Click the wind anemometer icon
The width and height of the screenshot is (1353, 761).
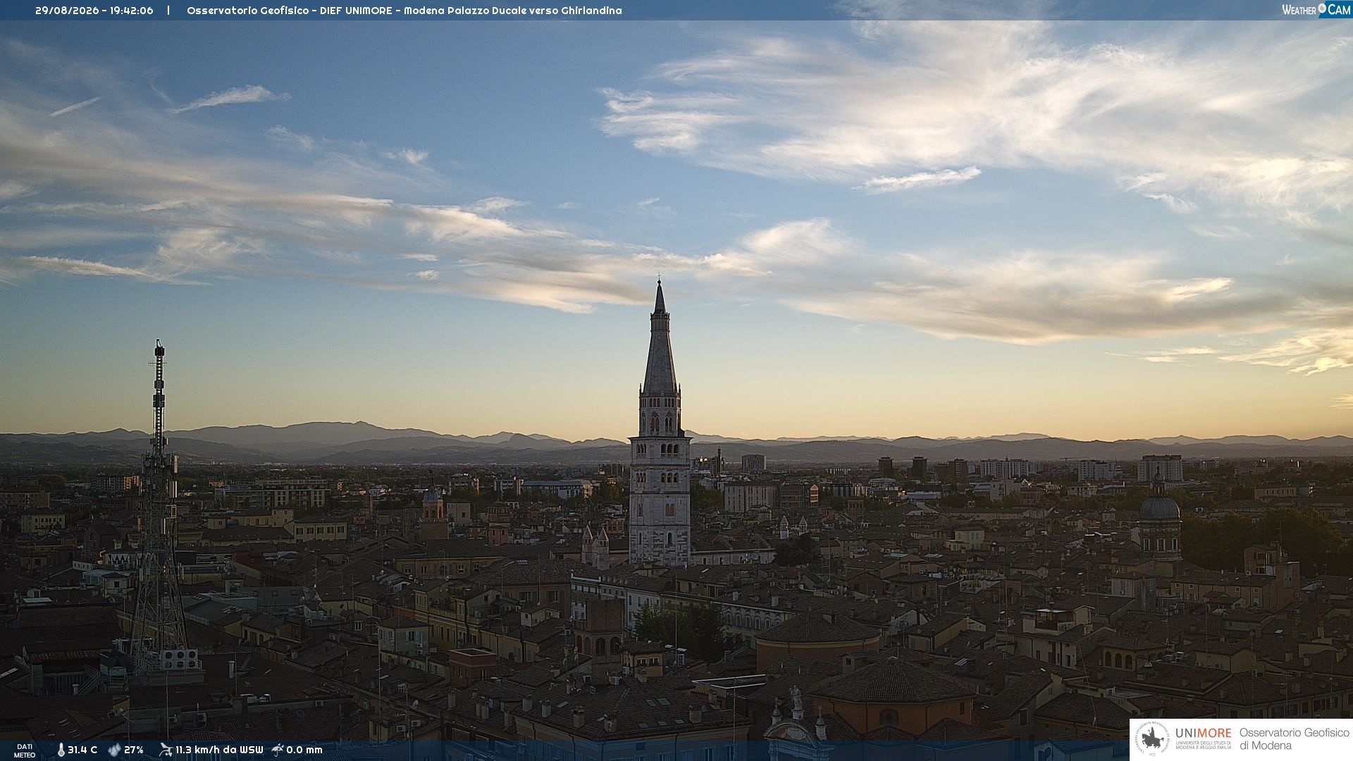pyautogui.click(x=166, y=750)
